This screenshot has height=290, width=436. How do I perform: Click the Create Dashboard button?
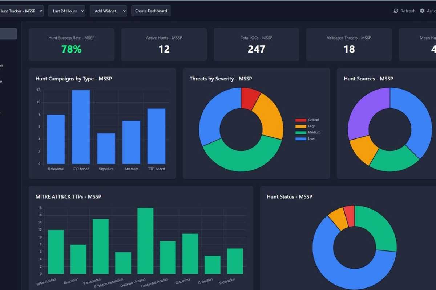[x=151, y=11]
